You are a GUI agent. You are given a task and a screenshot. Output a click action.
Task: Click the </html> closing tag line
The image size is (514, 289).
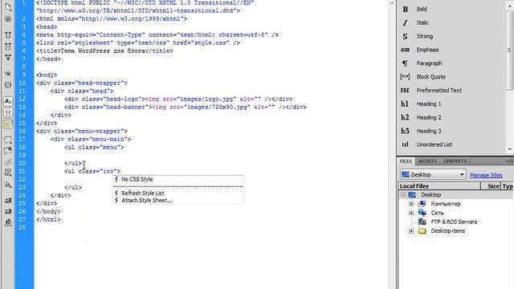[48, 219]
